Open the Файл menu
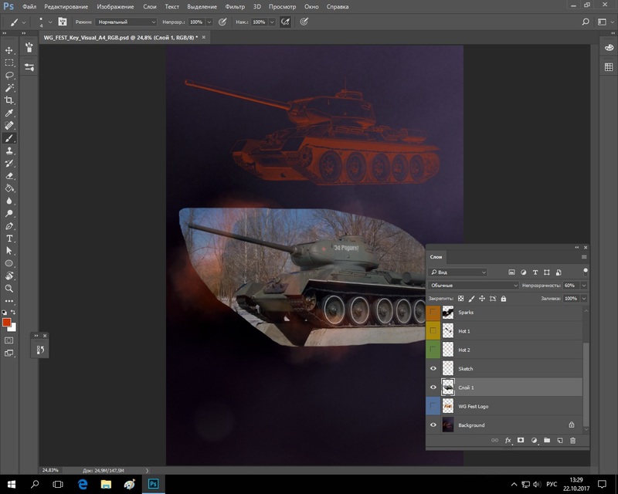Image resolution: width=618 pixels, height=494 pixels. coord(29,7)
